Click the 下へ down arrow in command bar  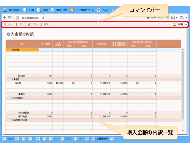tap(16, 24)
